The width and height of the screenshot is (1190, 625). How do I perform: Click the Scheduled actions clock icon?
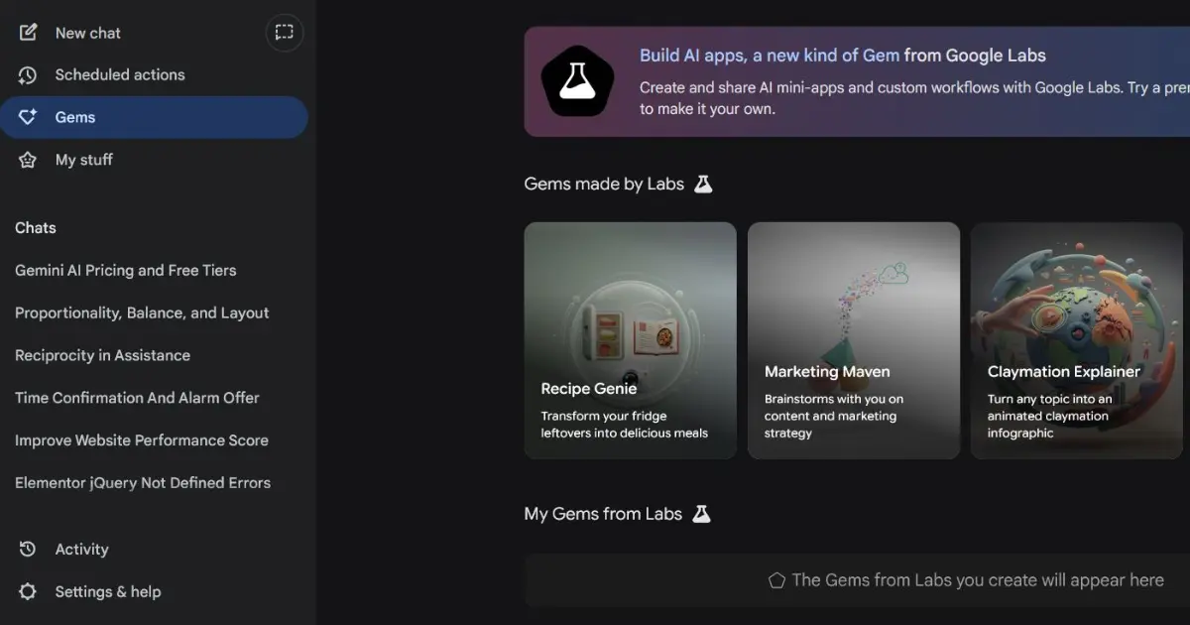[28, 75]
